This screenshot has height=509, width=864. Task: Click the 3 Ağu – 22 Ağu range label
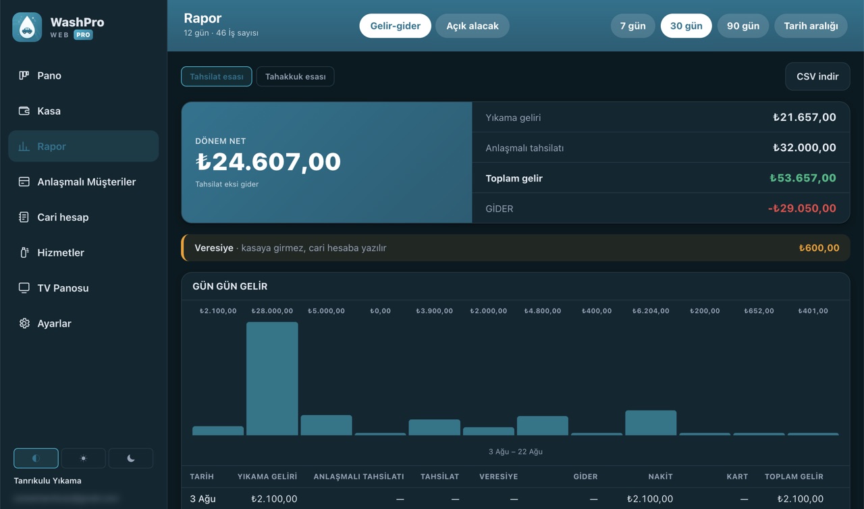516,452
